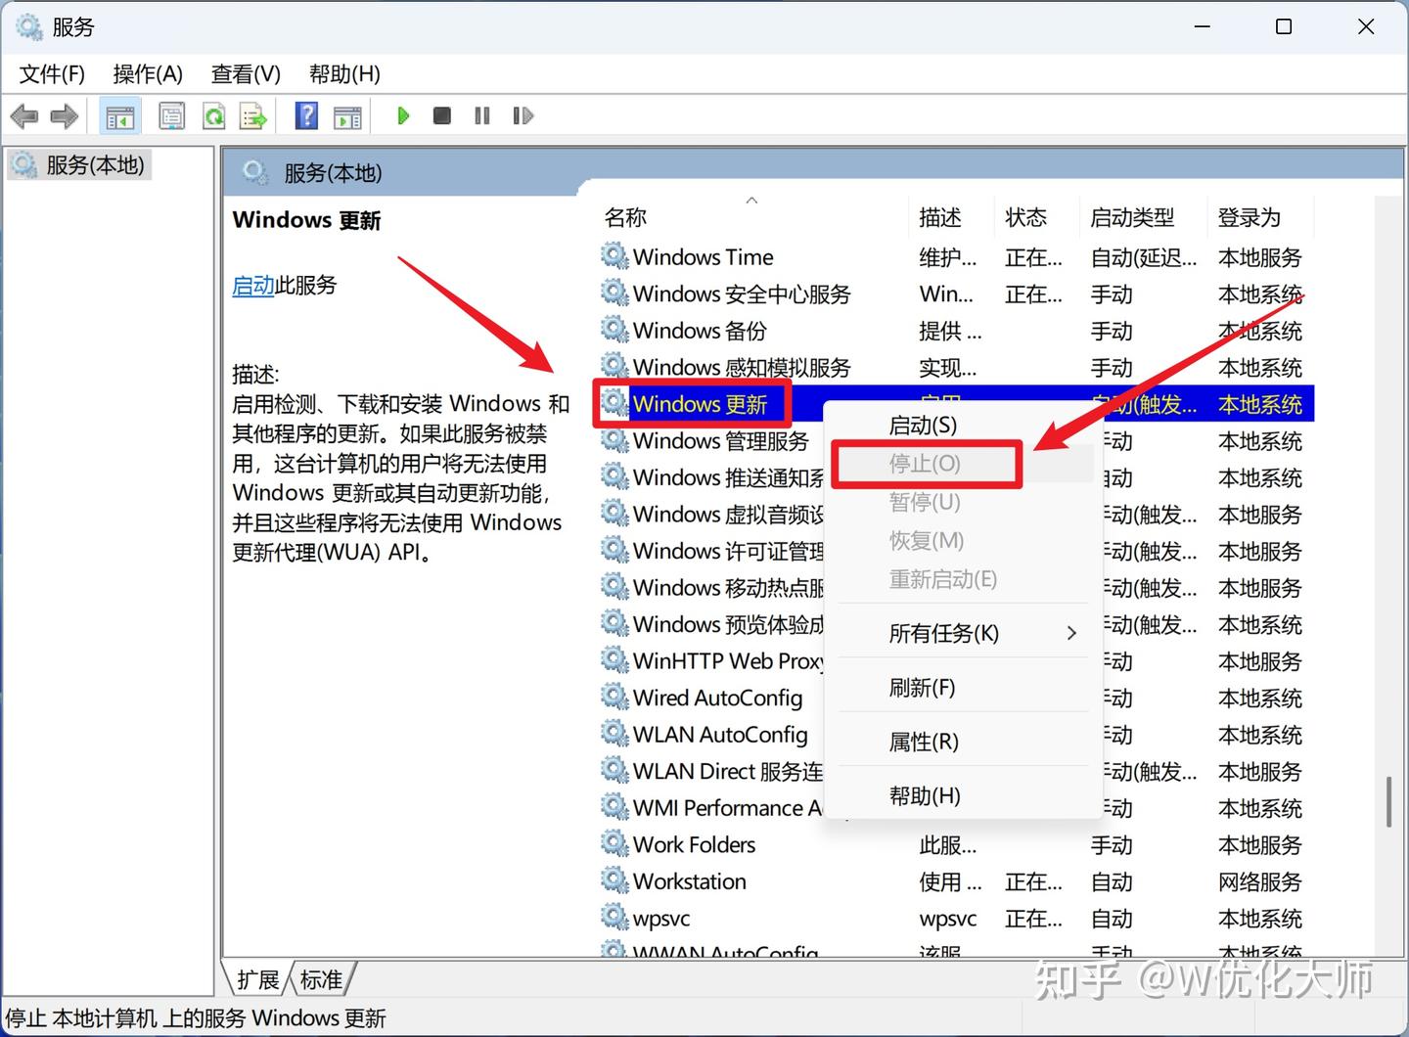Open the 操作(A) menu

click(x=148, y=74)
